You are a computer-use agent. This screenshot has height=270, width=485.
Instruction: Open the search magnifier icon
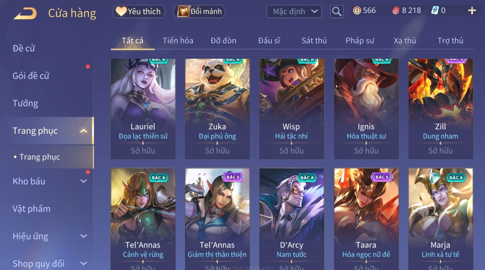tap(337, 12)
